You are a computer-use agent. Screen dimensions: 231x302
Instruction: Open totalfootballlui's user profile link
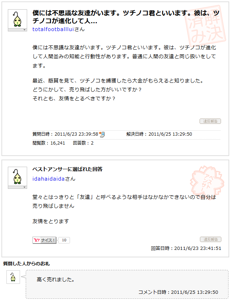[53, 29]
